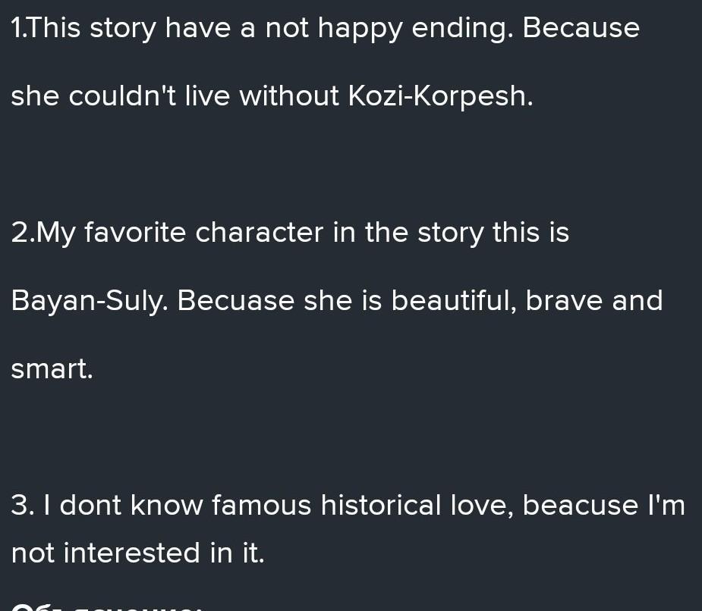Click the number "3." starting third answer

[x=22, y=506]
